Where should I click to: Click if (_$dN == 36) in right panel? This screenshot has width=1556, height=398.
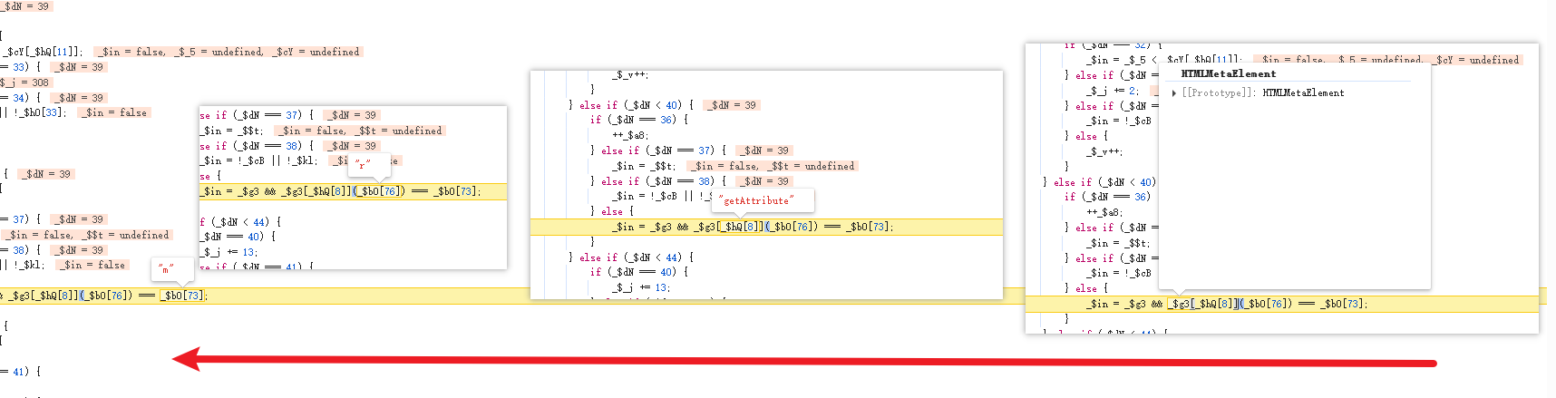[x=1107, y=197]
